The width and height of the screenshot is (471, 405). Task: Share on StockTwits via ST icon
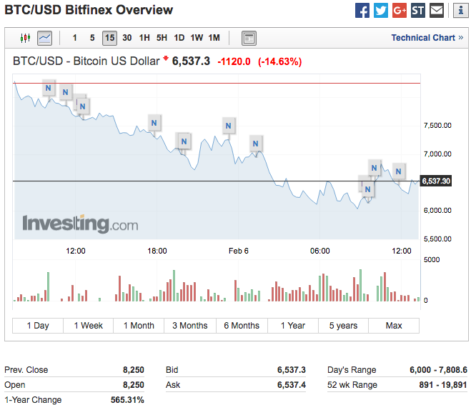tap(418, 11)
